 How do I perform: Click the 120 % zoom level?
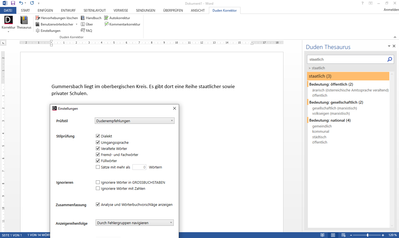(393, 235)
